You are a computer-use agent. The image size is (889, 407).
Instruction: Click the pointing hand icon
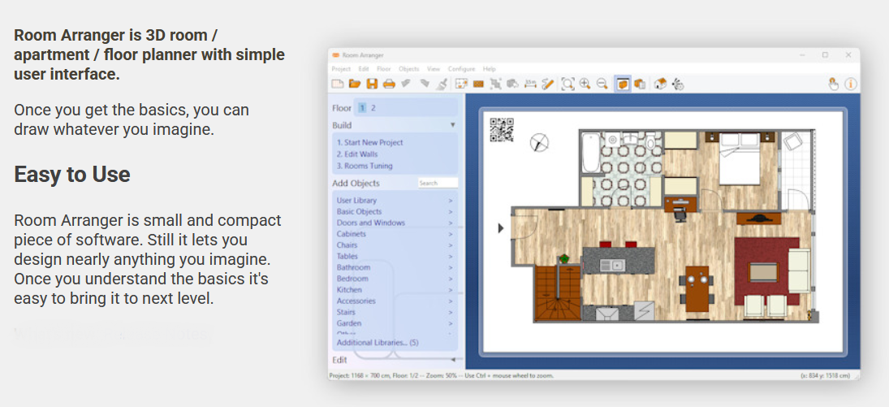click(x=834, y=84)
